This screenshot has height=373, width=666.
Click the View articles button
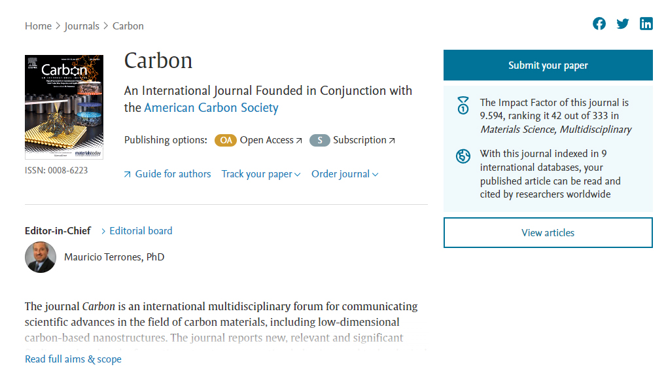tap(548, 233)
